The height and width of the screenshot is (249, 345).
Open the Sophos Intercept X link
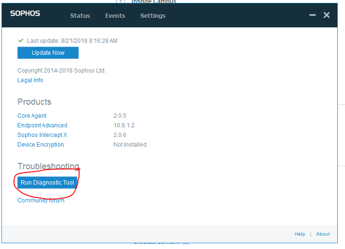tap(42, 135)
